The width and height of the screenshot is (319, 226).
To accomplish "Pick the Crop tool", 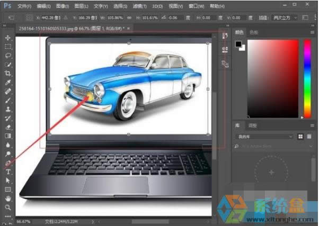I will click(x=8, y=74).
